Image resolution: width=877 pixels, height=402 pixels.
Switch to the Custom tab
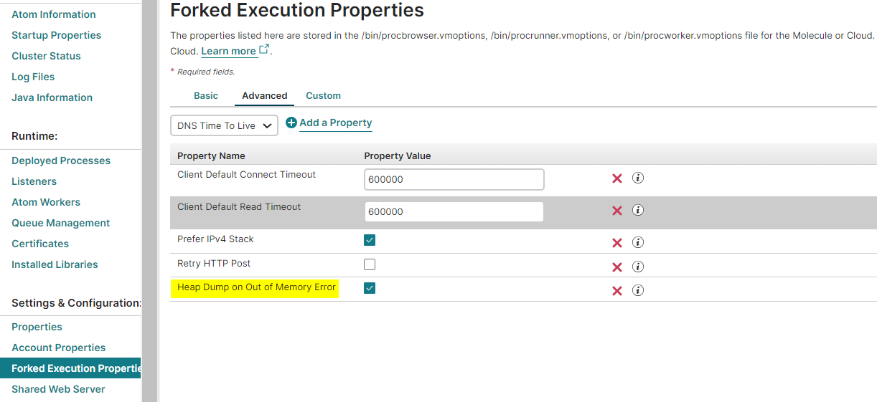(323, 95)
